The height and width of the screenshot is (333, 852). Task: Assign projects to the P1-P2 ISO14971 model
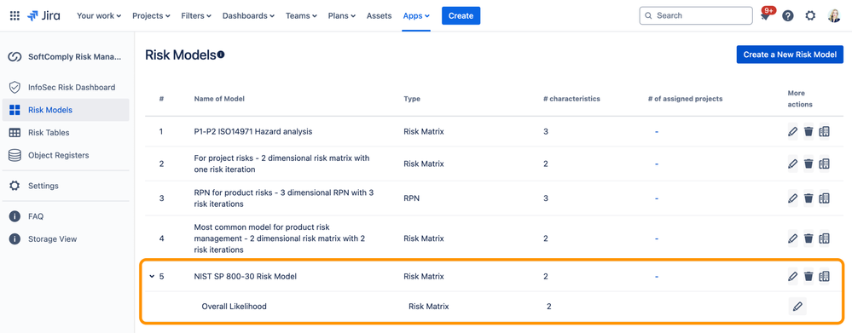[x=825, y=132]
